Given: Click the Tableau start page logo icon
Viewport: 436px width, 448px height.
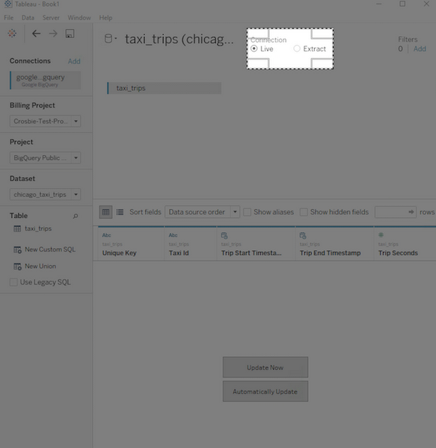Looking at the screenshot, I should pyautogui.click(x=12, y=34).
